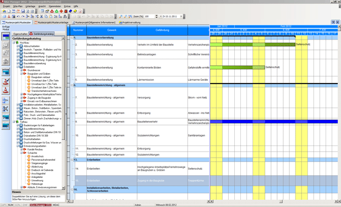Click the red cross toolbar icon
The image size is (341, 207).
[x=61, y=11]
